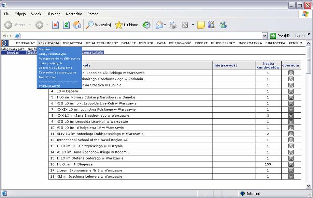
Task: Choose Listy przyjętych menu entry
Action: click(x=50, y=63)
